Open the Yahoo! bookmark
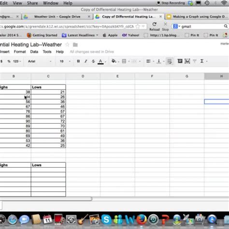 click(x=130, y=35)
